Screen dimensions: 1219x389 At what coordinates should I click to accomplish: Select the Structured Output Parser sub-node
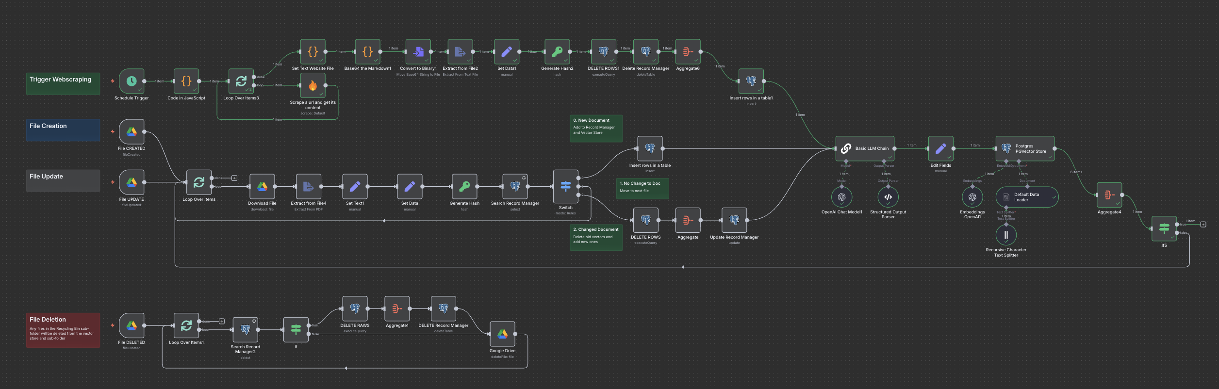(888, 197)
